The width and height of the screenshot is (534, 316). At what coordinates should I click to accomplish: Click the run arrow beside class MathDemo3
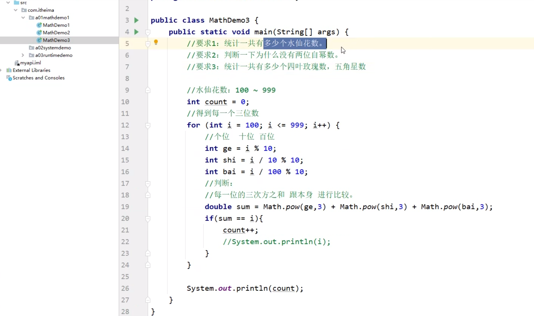click(137, 20)
